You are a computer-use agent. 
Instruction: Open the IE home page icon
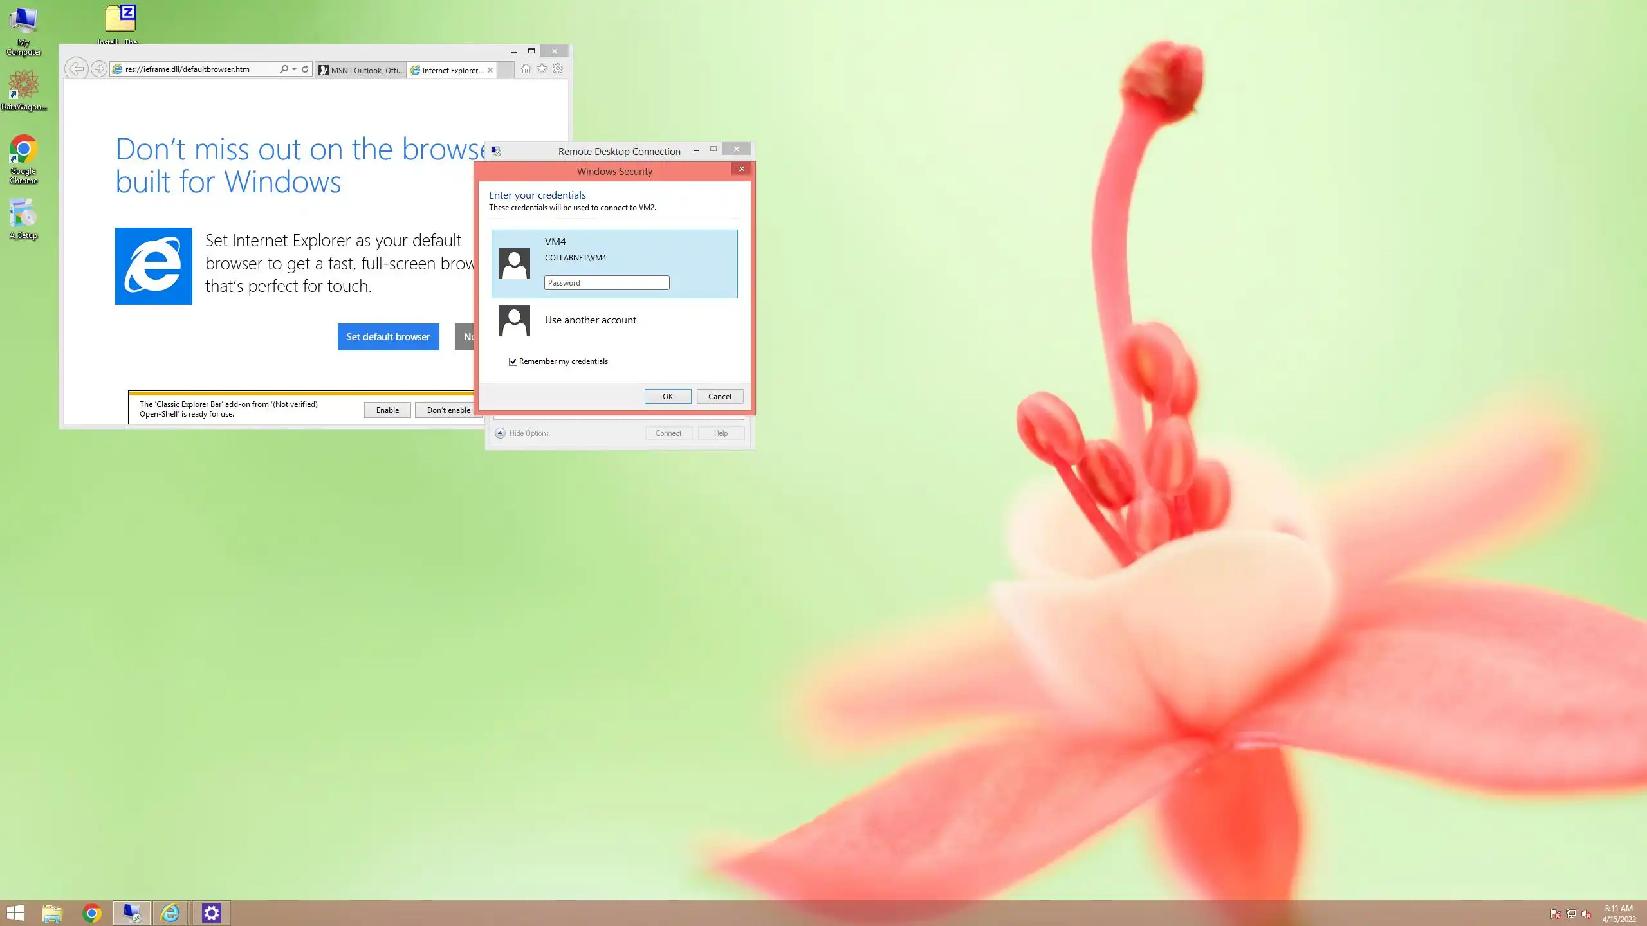coord(526,69)
